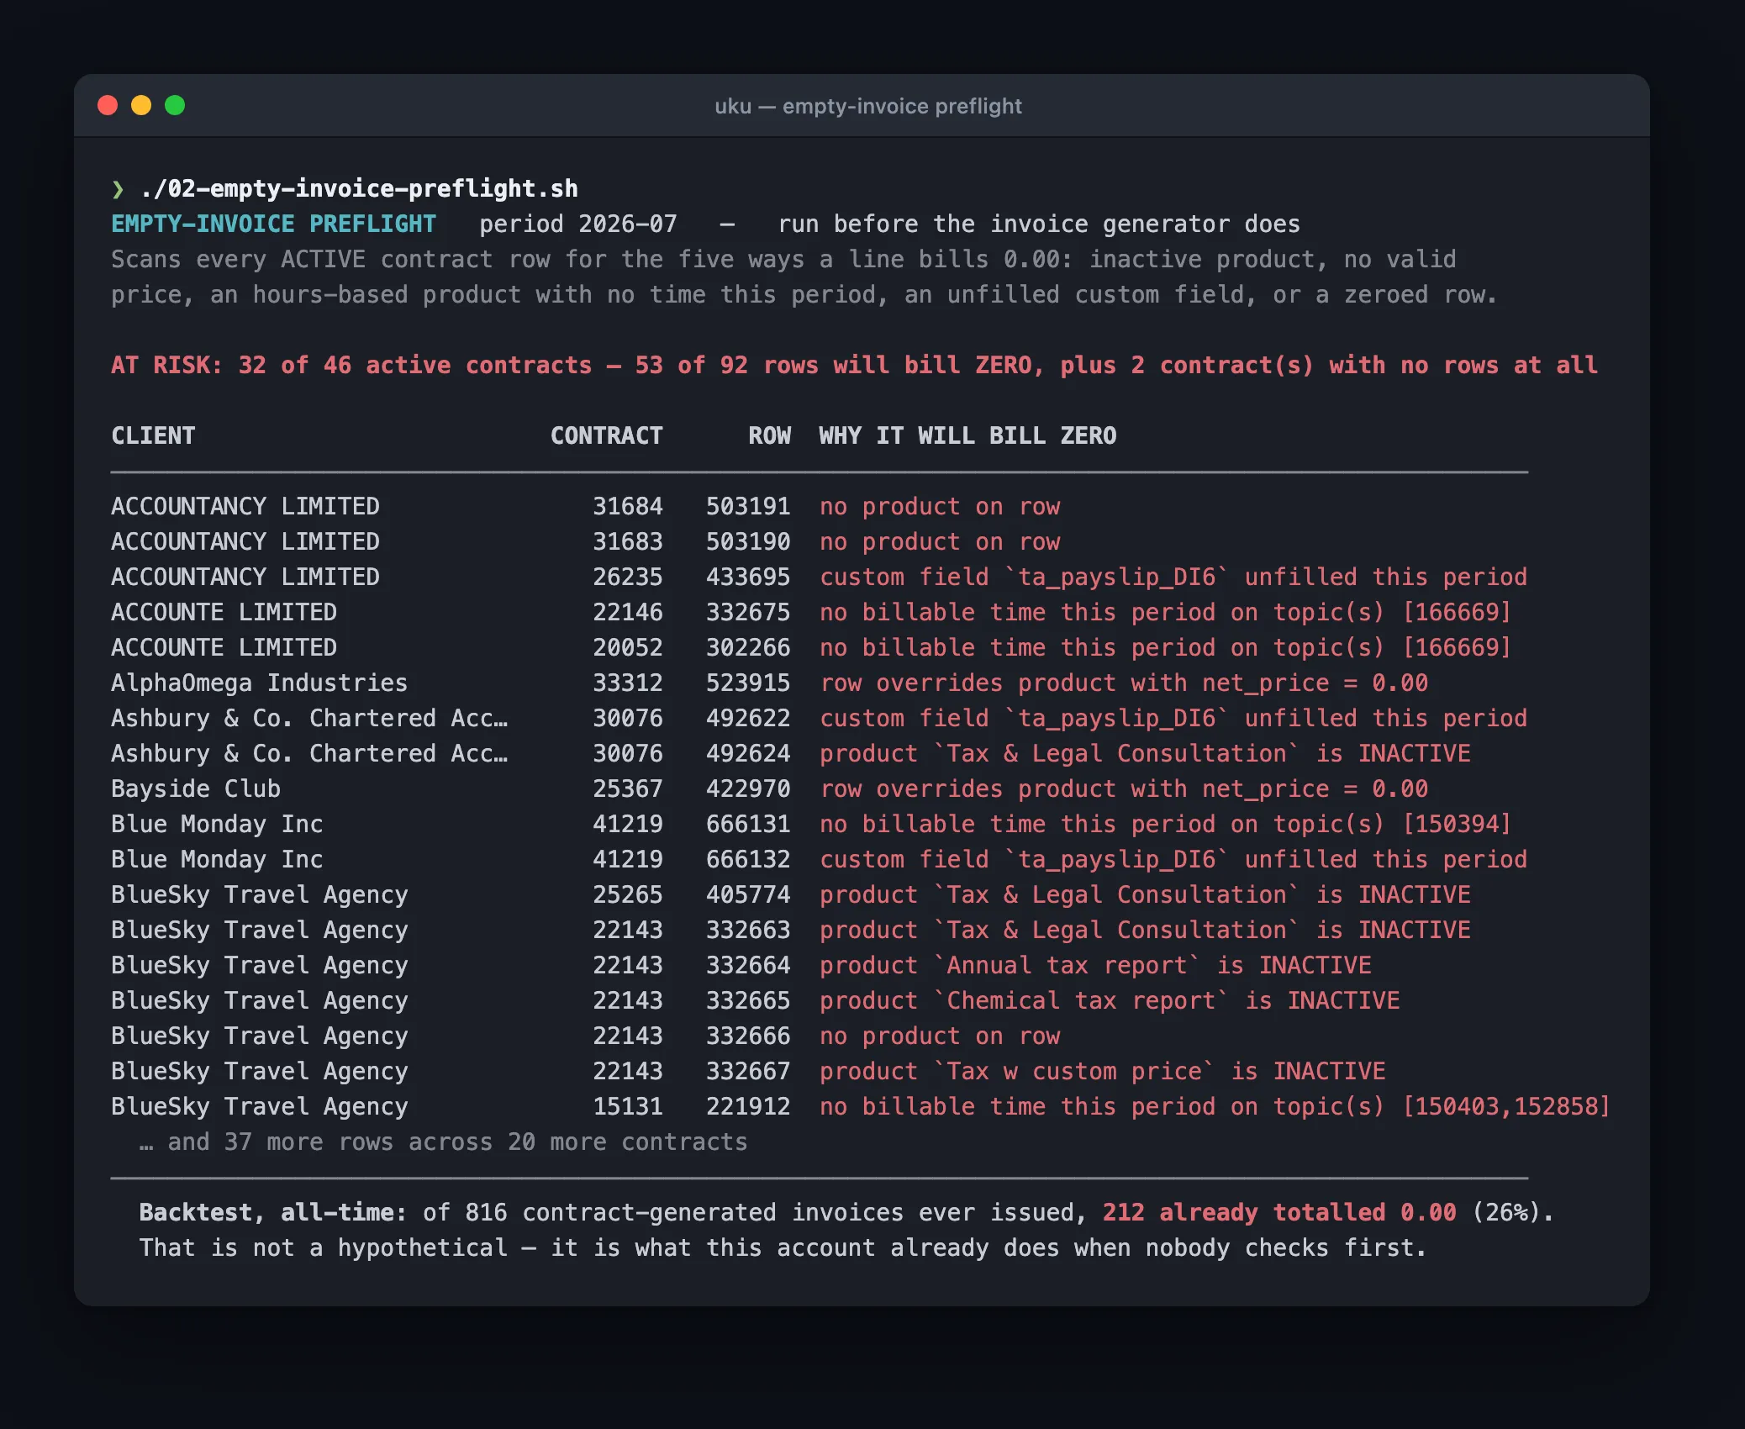The width and height of the screenshot is (1745, 1429).
Task: Click the 'EMPTY-INVOICE PREFLIGHT' heading
Action: click(x=274, y=224)
